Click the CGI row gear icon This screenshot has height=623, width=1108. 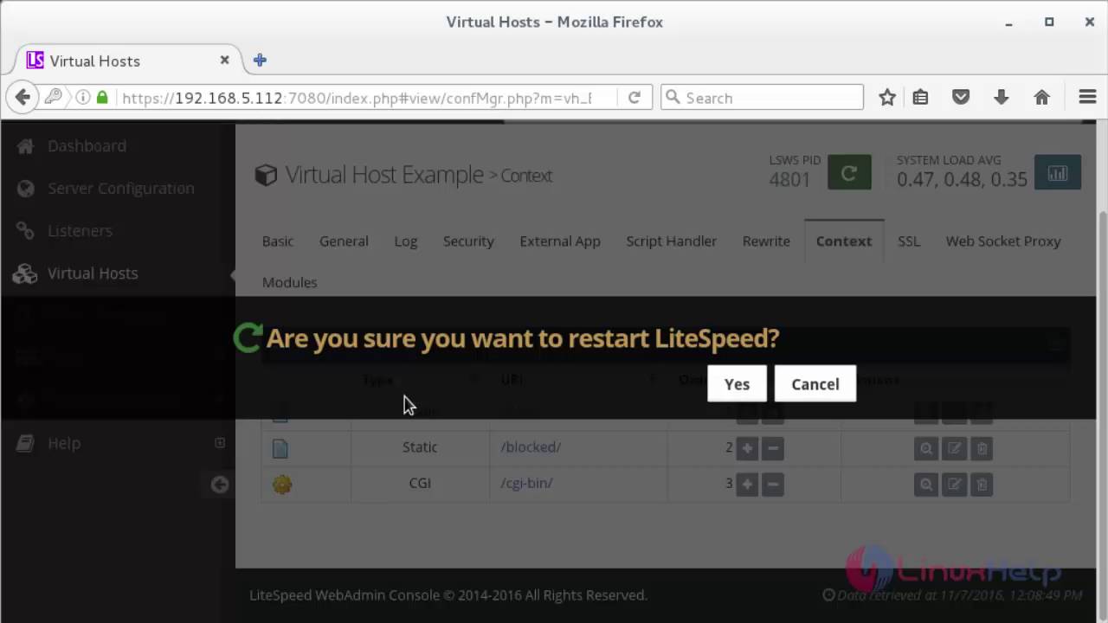(281, 484)
